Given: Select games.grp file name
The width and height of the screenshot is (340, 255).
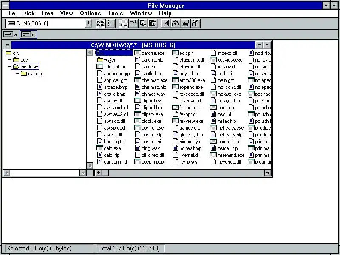Looking at the screenshot, I should [190, 128].
